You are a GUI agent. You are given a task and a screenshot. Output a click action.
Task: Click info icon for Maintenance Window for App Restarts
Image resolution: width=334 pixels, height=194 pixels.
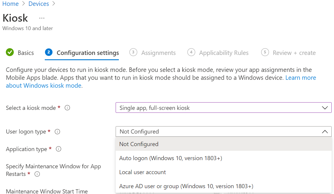coord(37,174)
